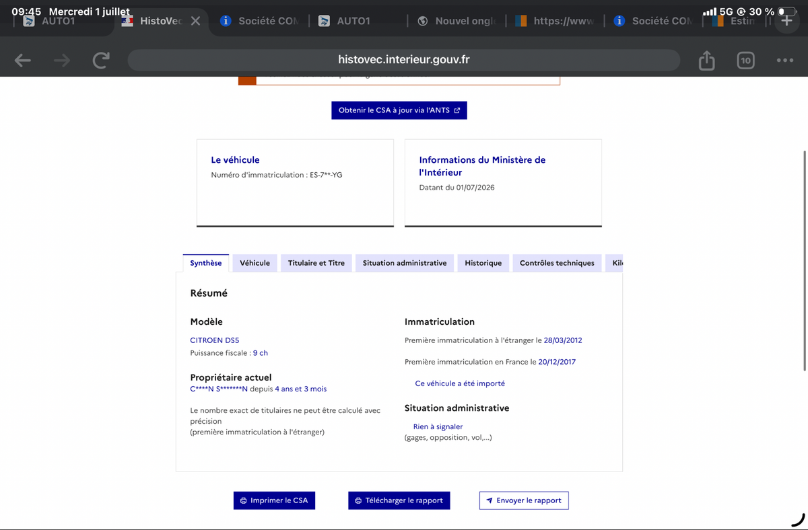Open the share sheet icon
Viewport: 808px width, 530px height.
(706, 60)
